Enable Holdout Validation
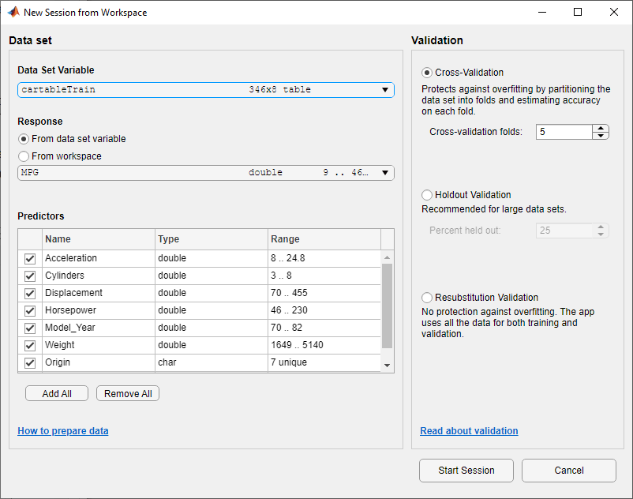The image size is (633, 499). tap(427, 194)
